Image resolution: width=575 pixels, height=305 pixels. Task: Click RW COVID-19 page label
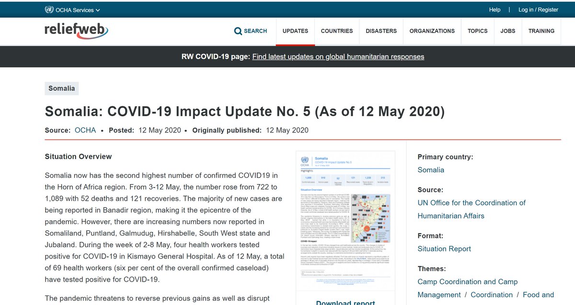(x=216, y=56)
